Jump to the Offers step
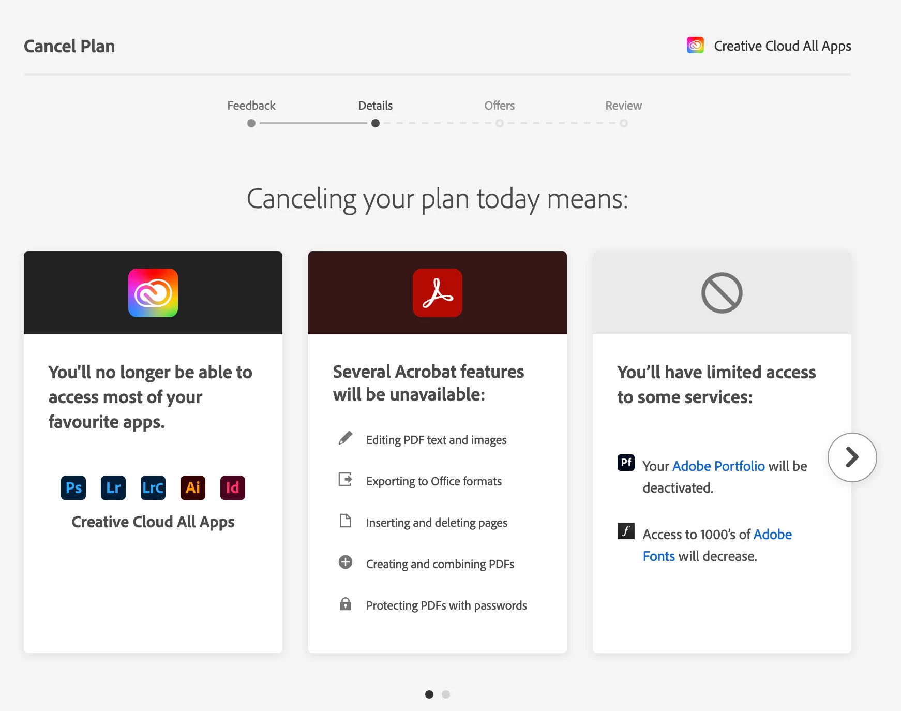901x711 pixels. tap(500, 106)
